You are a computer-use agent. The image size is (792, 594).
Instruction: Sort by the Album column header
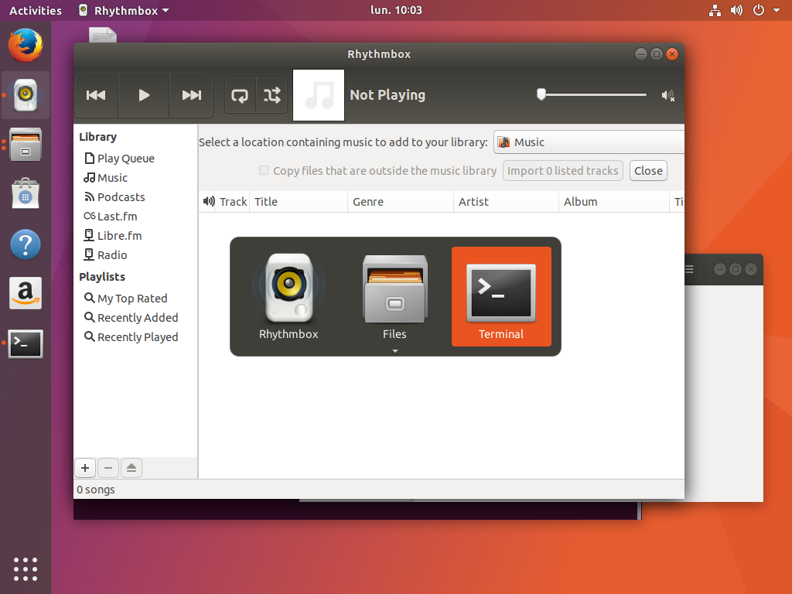click(613, 202)
